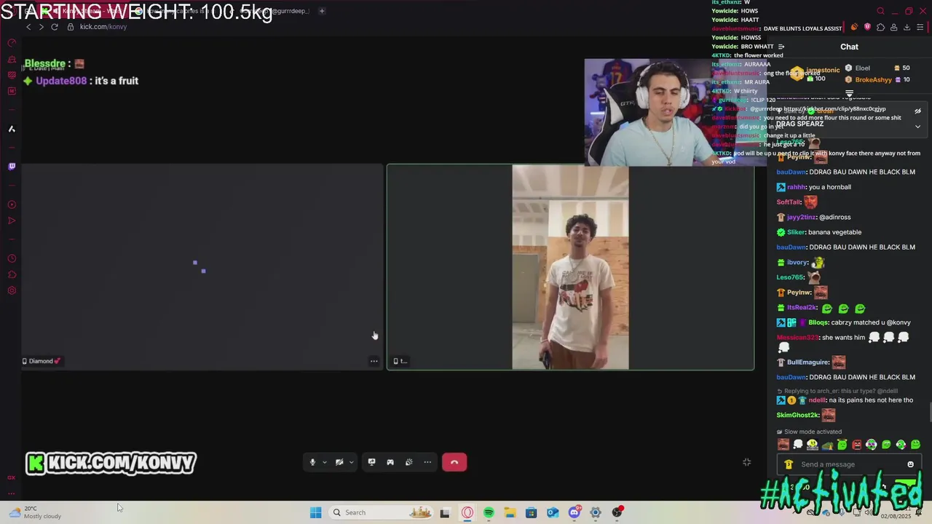Mute the microphone in call controls
Viewport: 932px width, 524px height.
coord(312,462)
